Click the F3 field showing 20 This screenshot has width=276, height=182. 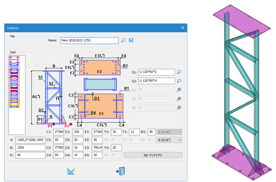pos(116,148)
